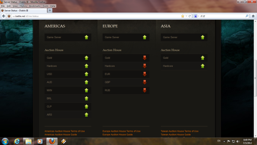This screenshot has width=257, height=145.
Task: Click the search magnifier icon in search box
Action: (x=247, y=16)
